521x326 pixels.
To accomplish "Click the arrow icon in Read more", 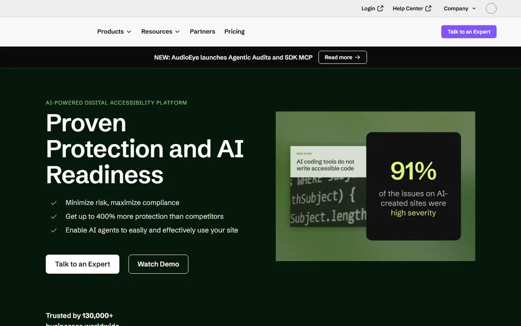I will coord(358,57).
